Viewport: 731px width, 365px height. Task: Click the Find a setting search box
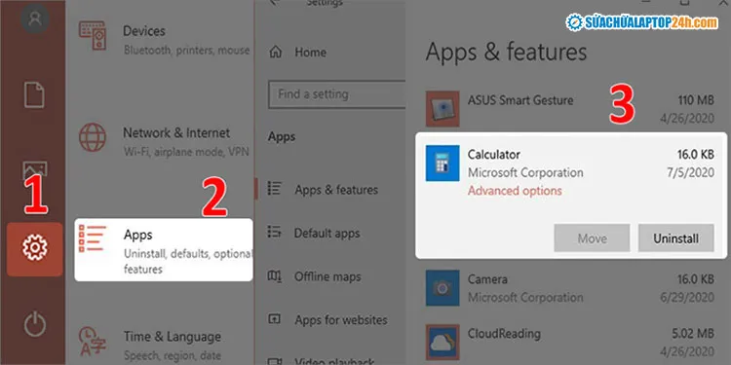(336, 94)
